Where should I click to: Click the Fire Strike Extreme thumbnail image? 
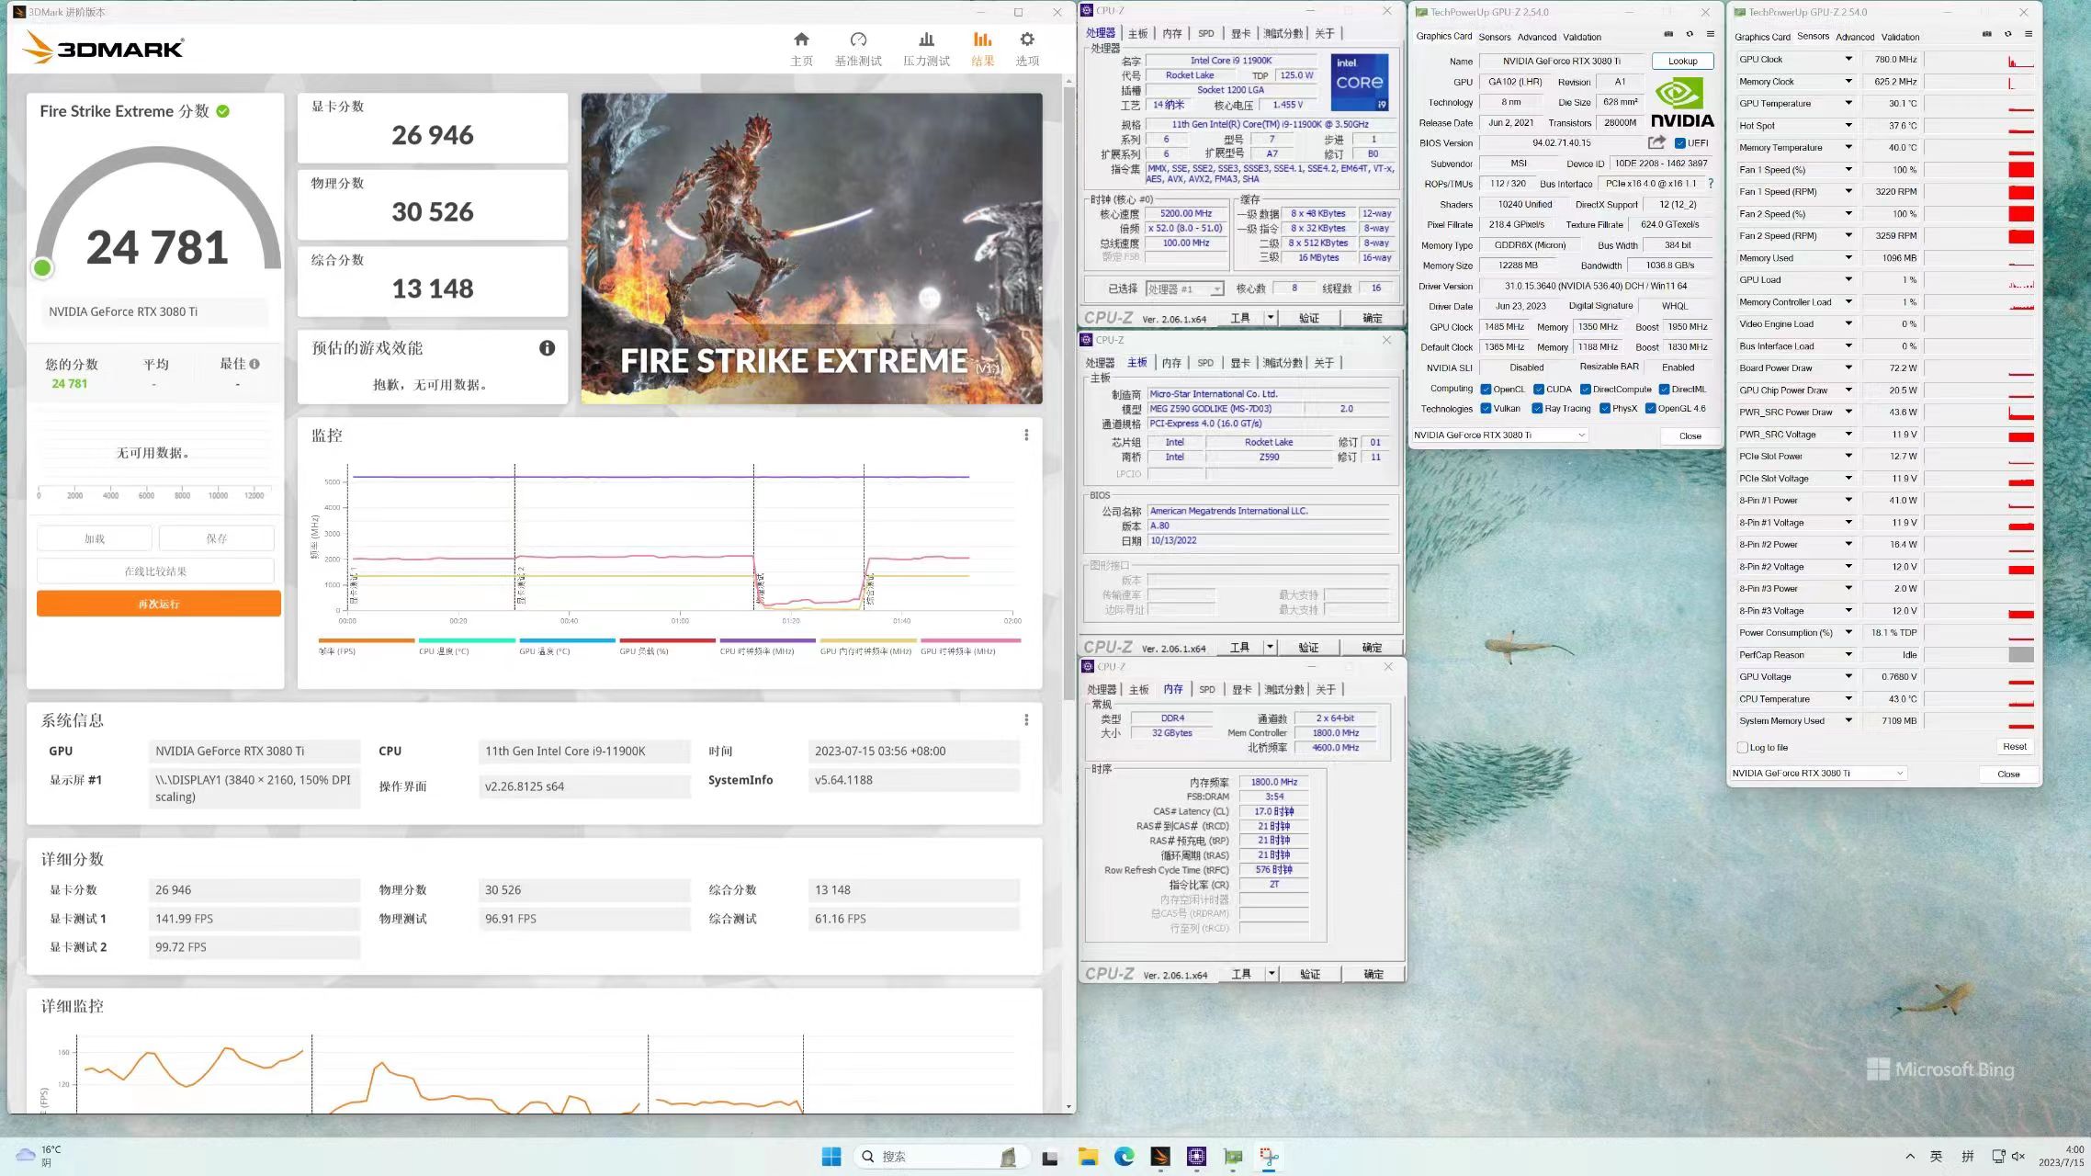(812, 248)
